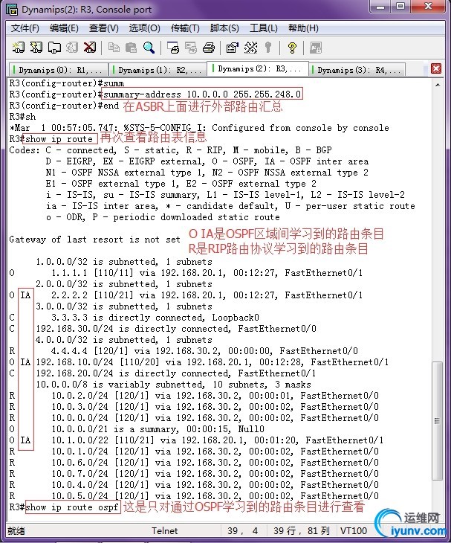Screen dimensions: 451x543
Task: Click the summary-address 10.0.0.0 255.255.248.0 command
Action: coord(202,94)
